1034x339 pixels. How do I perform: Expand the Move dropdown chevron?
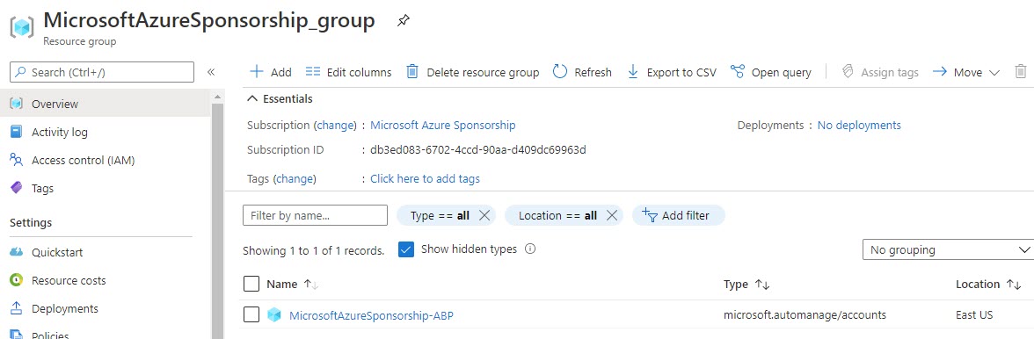click(994, 72)
